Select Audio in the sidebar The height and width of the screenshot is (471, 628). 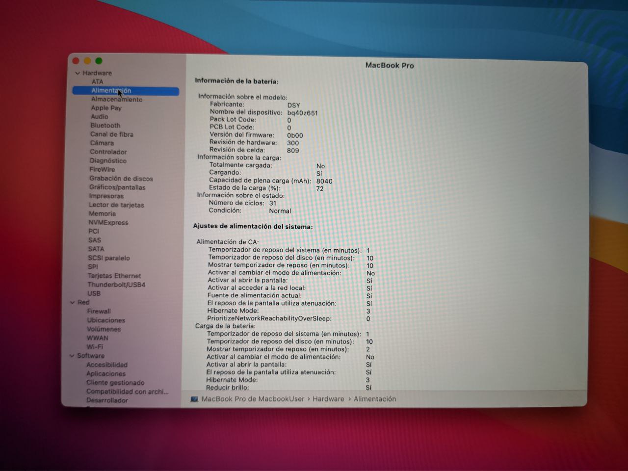point(99,117)
